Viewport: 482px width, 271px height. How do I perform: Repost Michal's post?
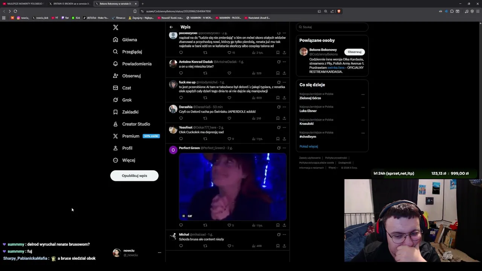coord(205,246)
